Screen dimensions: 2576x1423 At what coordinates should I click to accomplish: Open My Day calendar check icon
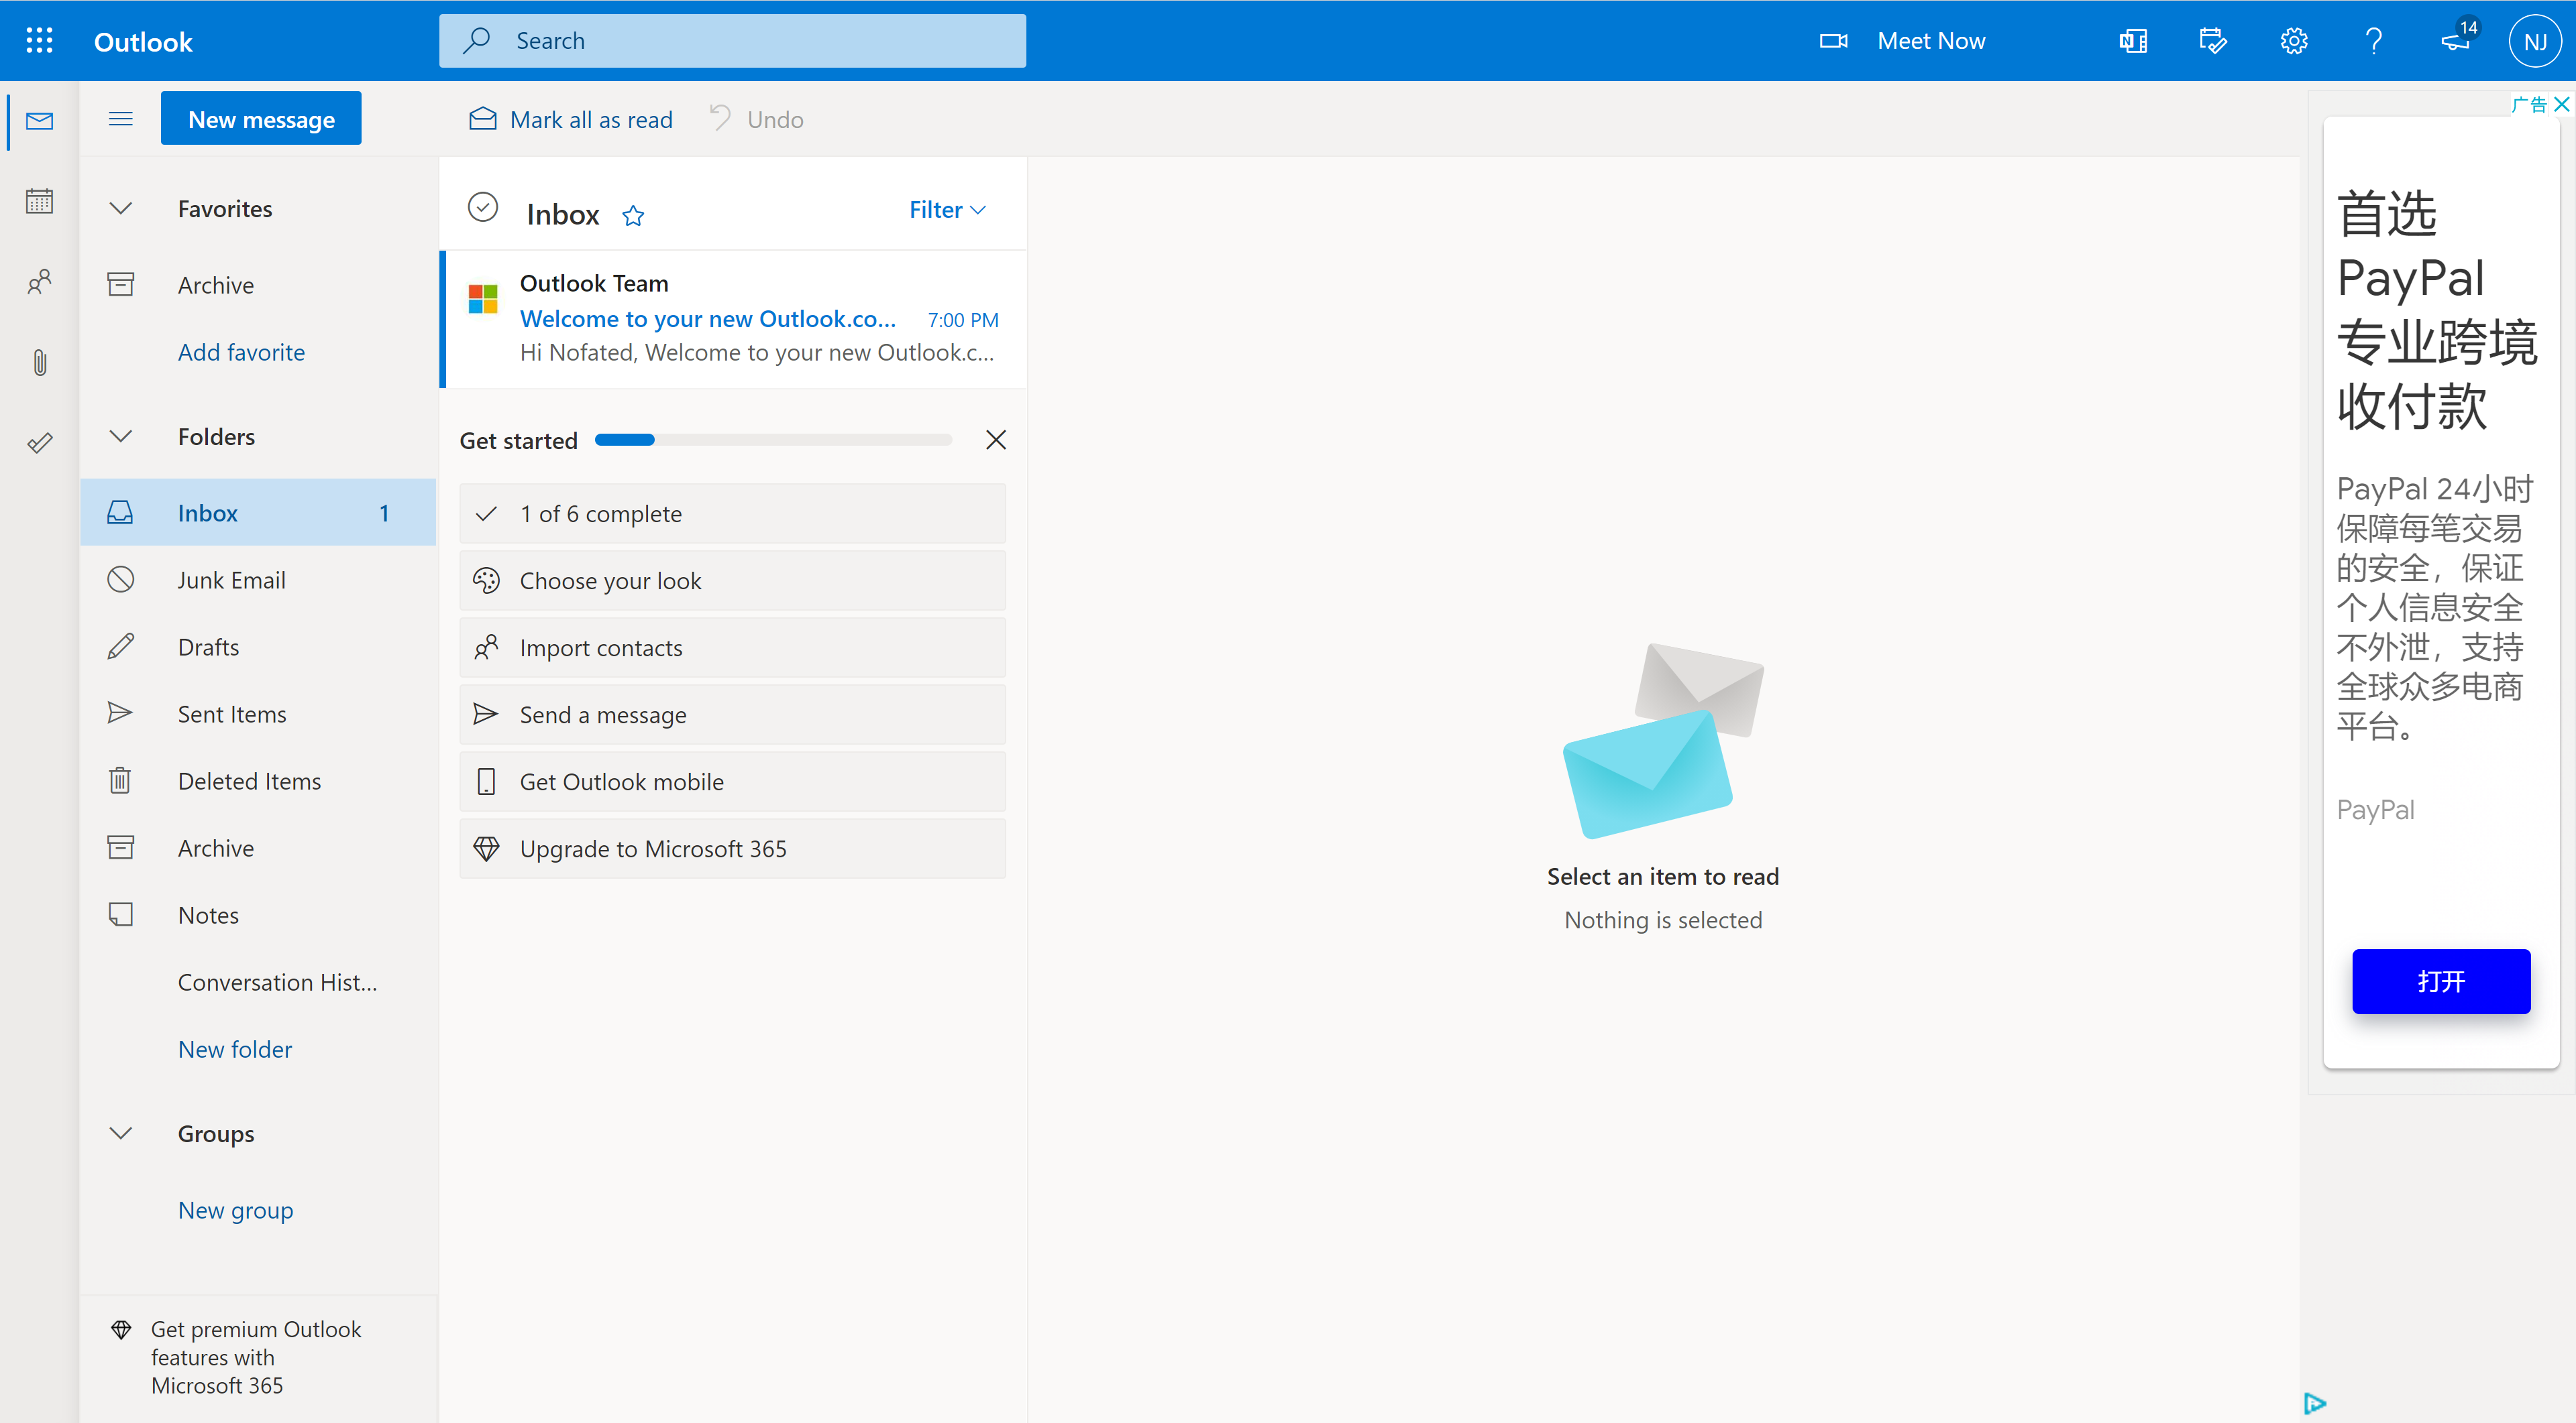[x=2213, y=41]
